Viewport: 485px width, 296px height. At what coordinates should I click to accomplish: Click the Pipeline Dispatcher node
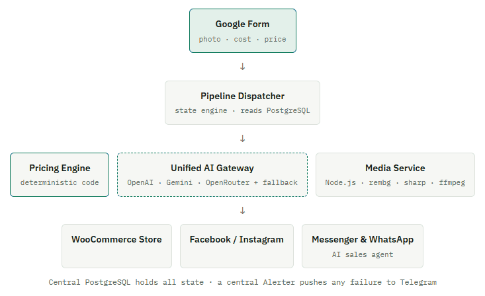pos(242,103)
